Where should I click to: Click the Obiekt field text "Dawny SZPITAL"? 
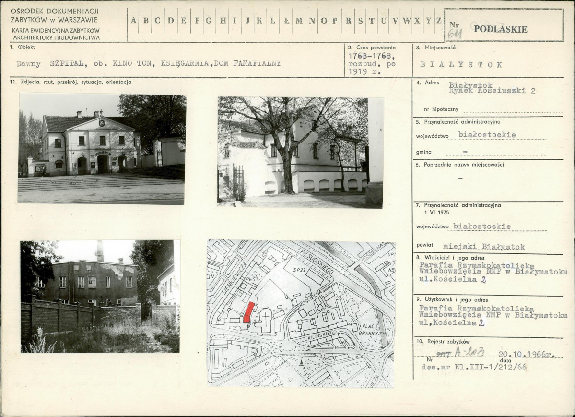[51, 64]
